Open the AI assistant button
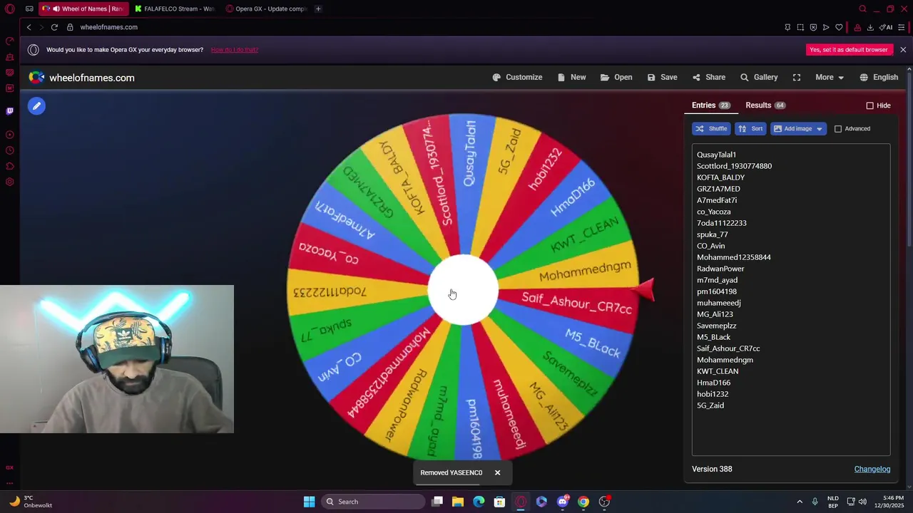This screenshot has height=513, width=913. click(x=886, y=27)
